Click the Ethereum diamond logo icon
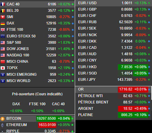 click(x=2, y=125)
